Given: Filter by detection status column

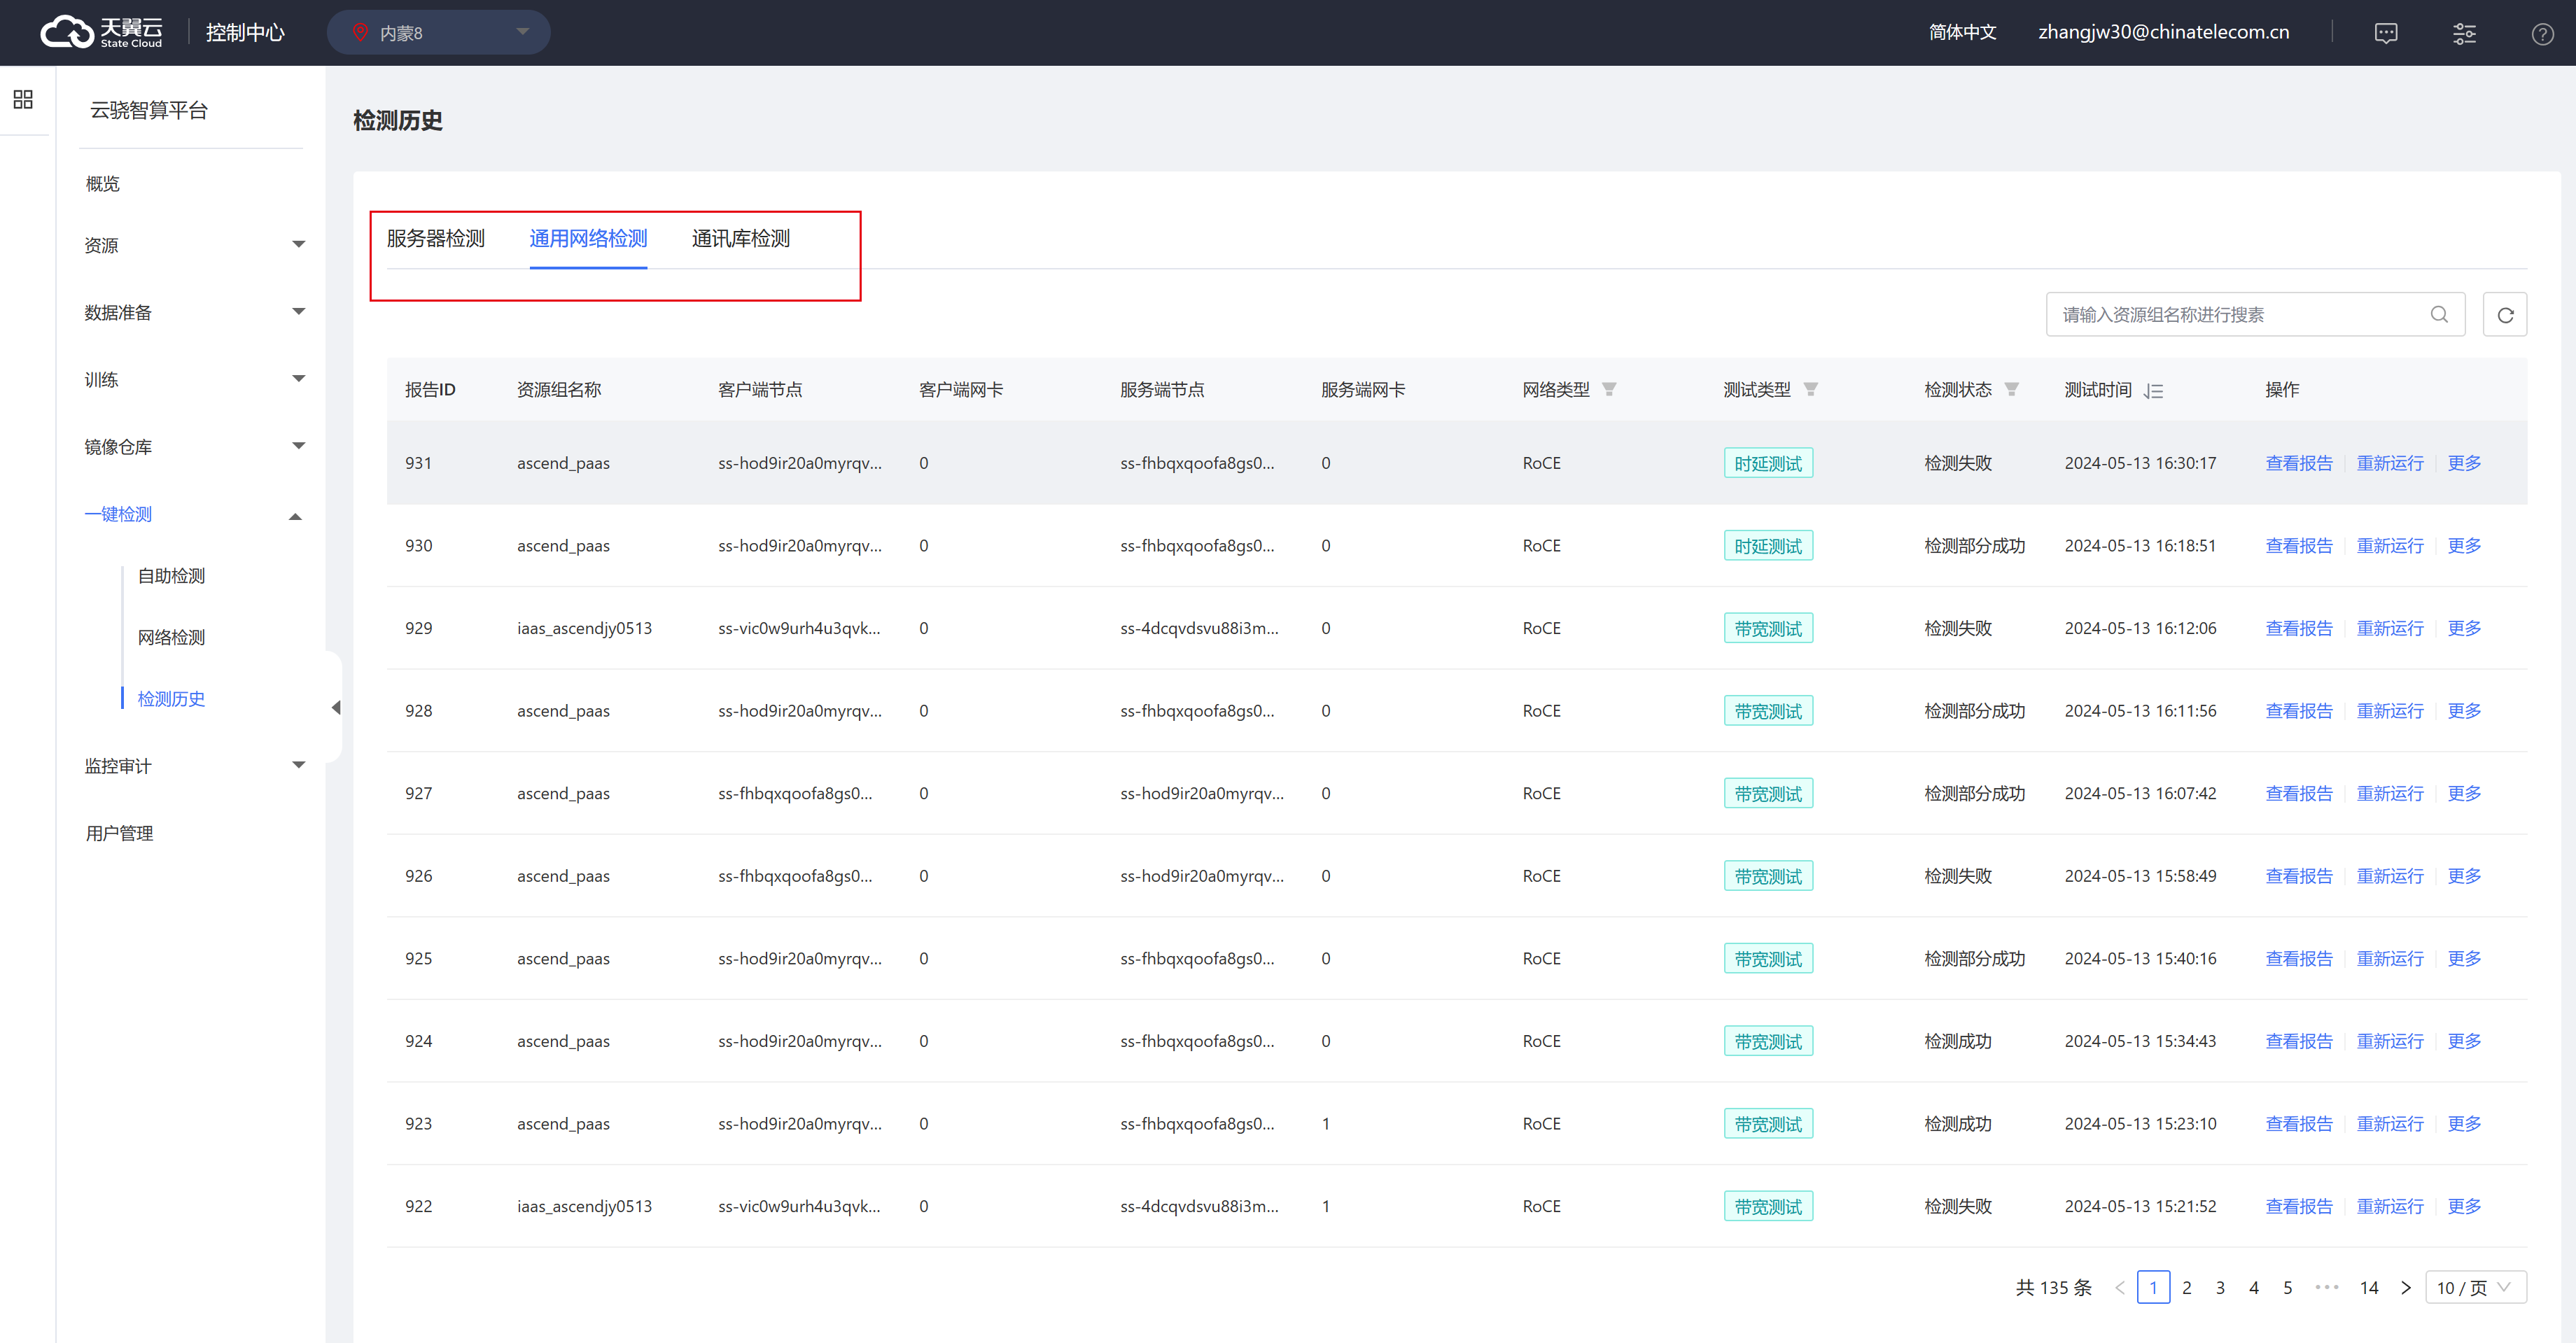Looking at the screenshot, I should coord(2011,389).
